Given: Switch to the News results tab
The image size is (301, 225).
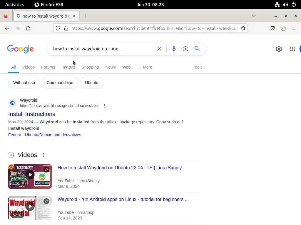Looking at the screenshot, I should (111, 67).
